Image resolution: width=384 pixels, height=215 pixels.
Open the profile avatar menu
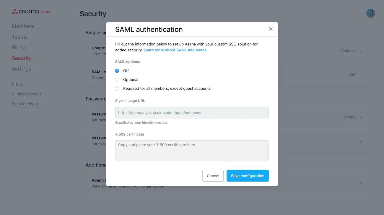point(370,13)
